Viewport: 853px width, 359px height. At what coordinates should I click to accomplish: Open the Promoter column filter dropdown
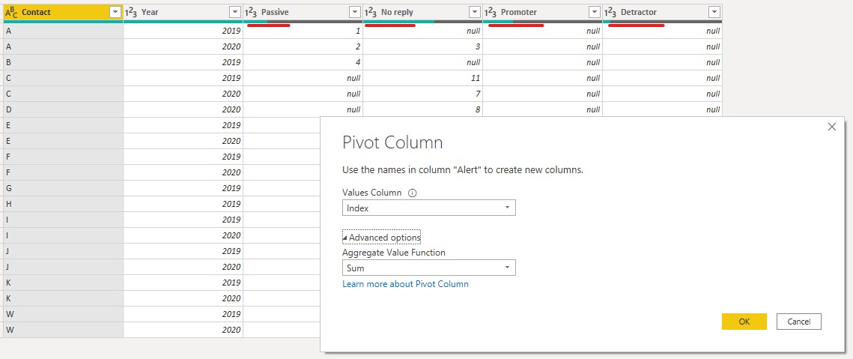pyautogui.click(x=595, y=12)
